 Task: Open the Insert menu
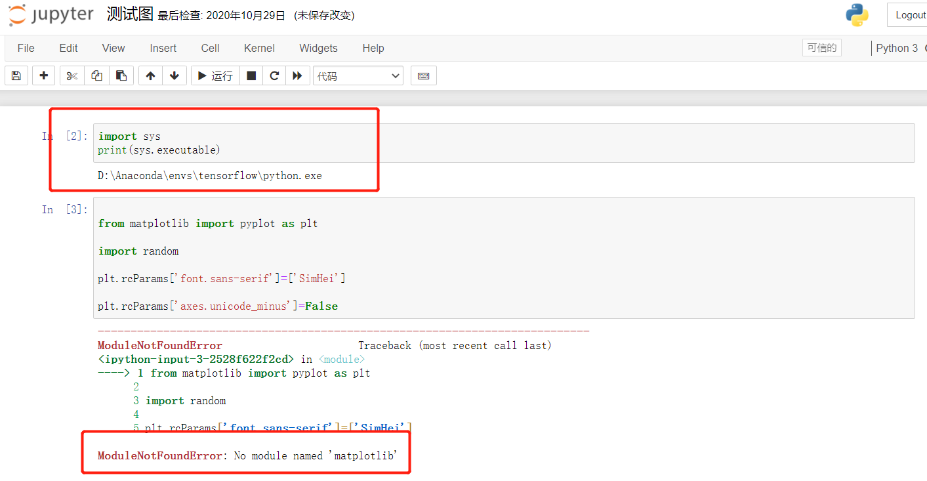(163, 48)
